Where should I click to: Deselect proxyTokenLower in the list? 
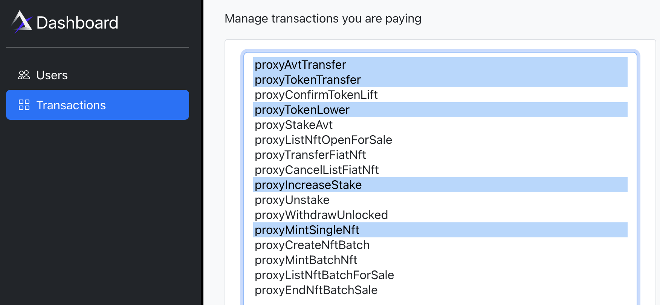click(x=302, y=110)
